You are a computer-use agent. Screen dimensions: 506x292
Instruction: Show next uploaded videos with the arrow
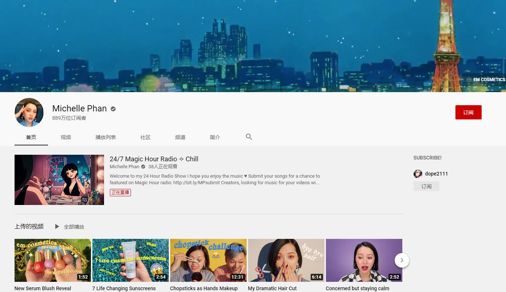[x=402, y=260]
